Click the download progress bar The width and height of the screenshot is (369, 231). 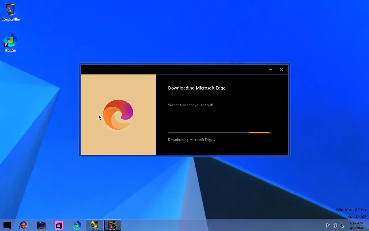click(220, 133)
